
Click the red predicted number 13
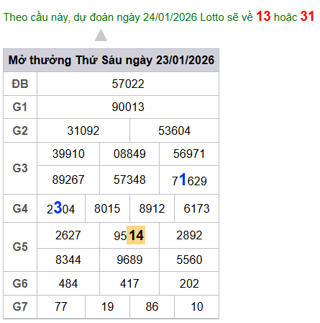coord(263,17)
